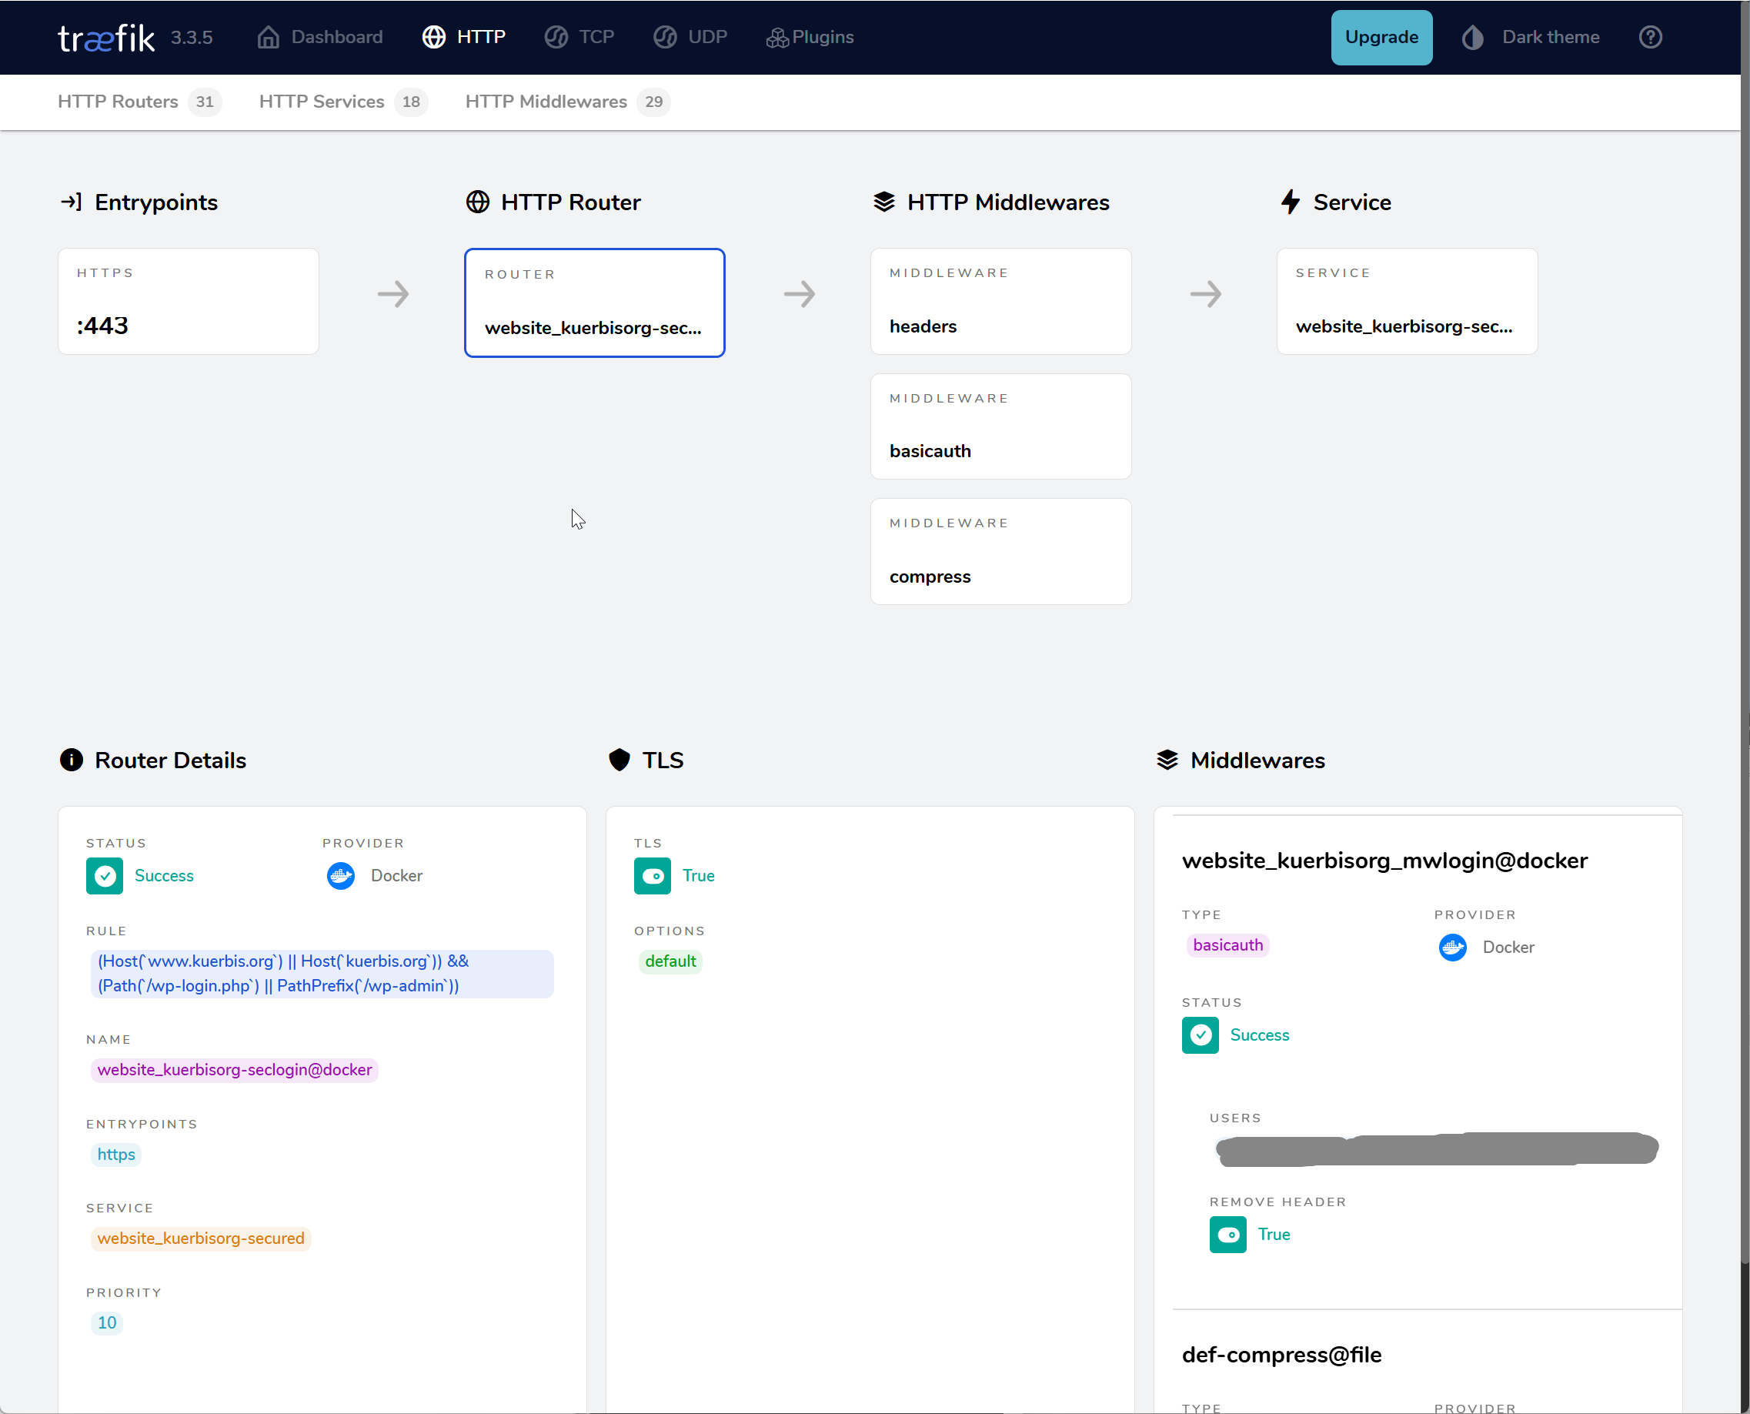Click the HTTP globe icon in navbar
The width and height of the screenshot is (1750, 1414).
click(434, 38)
